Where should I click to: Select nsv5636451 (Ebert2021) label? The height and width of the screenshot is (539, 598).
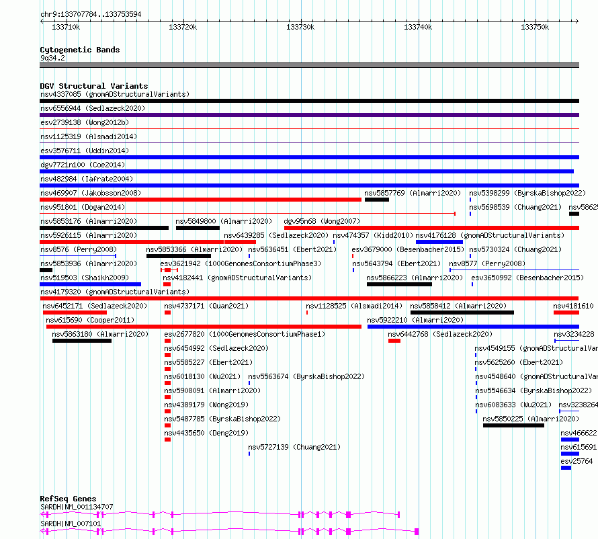click(x=292, y=249)
